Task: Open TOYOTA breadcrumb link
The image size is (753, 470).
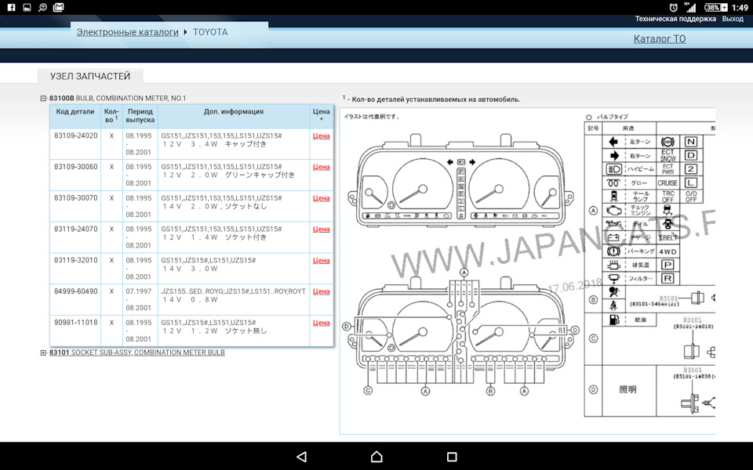Action: [x=210, y=32]
